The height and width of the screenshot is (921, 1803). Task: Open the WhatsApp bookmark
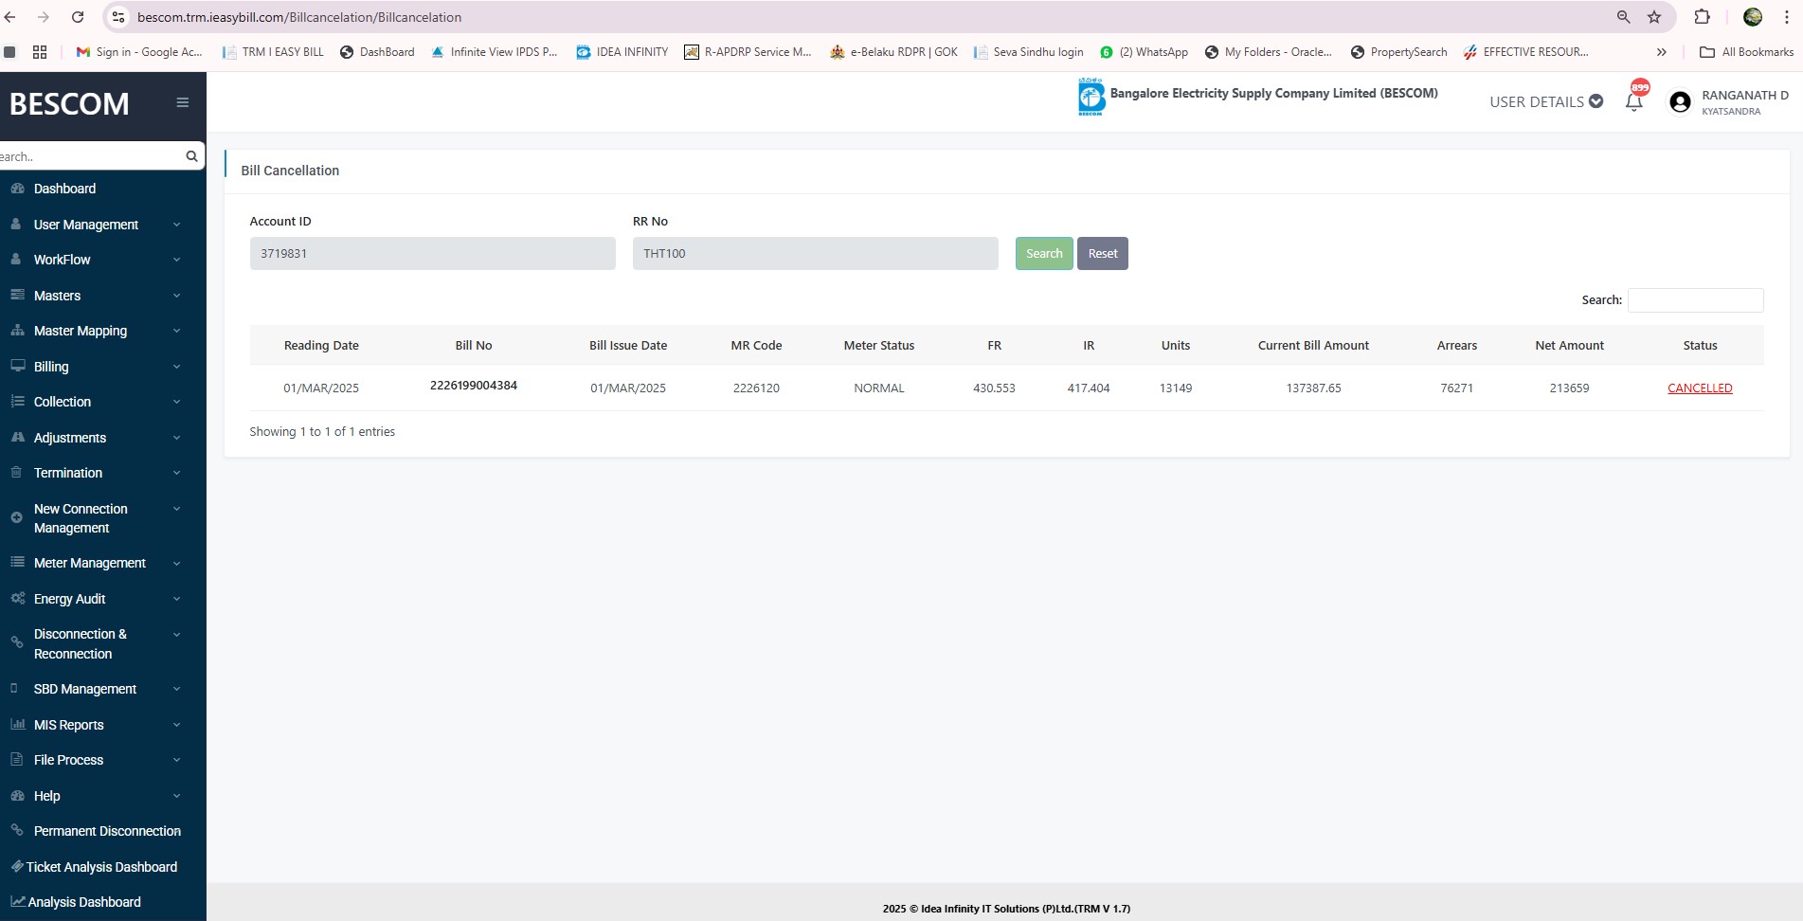coord(1144,52)
